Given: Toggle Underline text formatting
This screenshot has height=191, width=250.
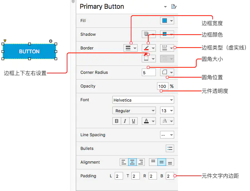Looking at the screenshot, I should (133, 121).
